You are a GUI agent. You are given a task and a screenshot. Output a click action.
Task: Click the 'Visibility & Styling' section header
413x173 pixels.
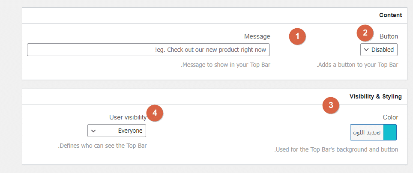375,96
